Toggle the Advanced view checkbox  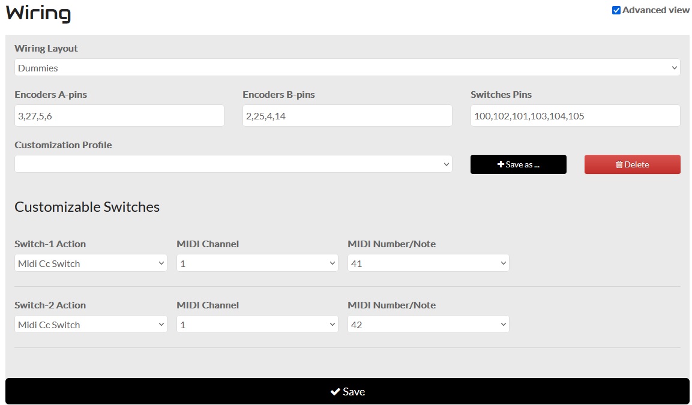coord(616,10)
